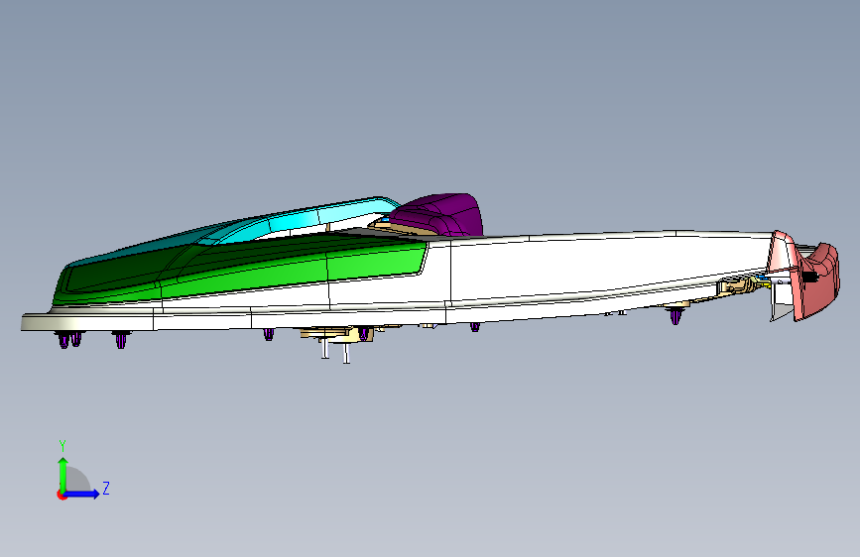Select the purple housing on top of the model
Viewport: 860px width, 557px height.
point(438,215)
